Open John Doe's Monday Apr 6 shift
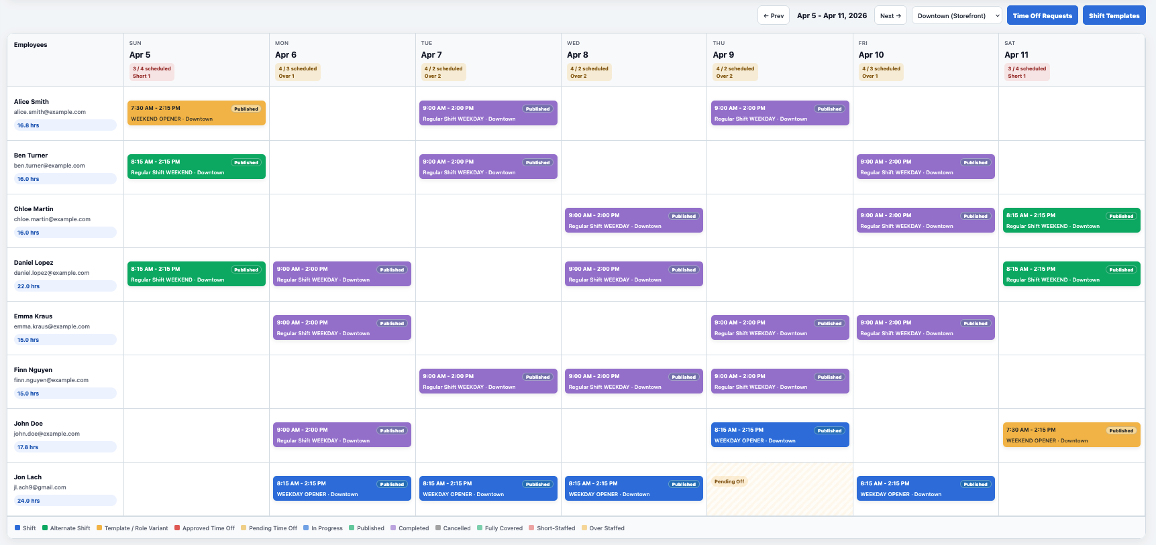1156x545 pixels. 342,434
